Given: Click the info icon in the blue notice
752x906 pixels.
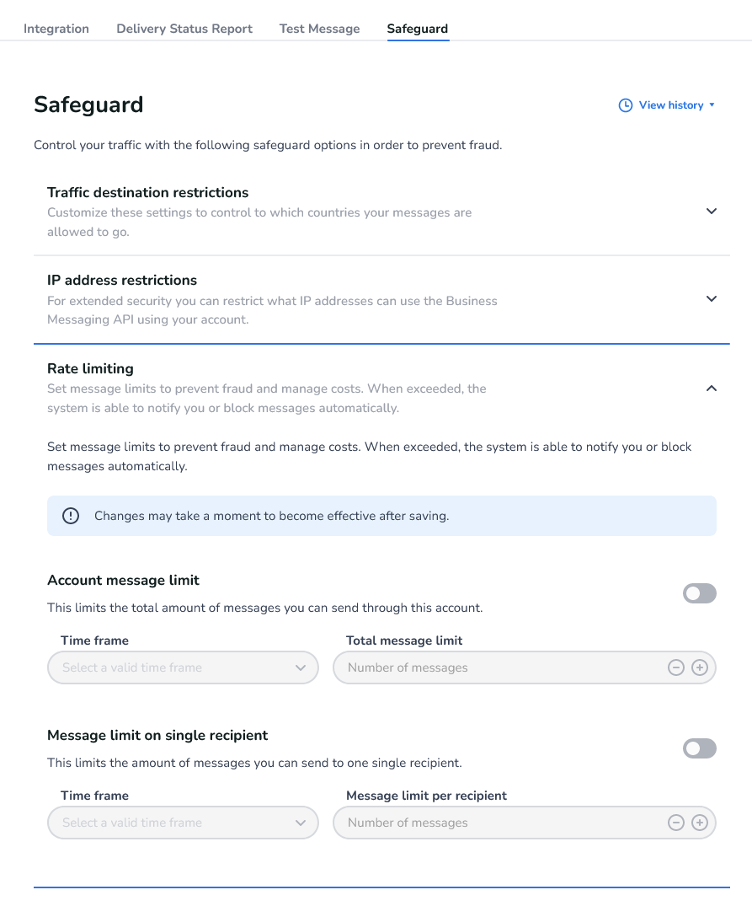Looking at the screenshot, I should pos(71,516).
